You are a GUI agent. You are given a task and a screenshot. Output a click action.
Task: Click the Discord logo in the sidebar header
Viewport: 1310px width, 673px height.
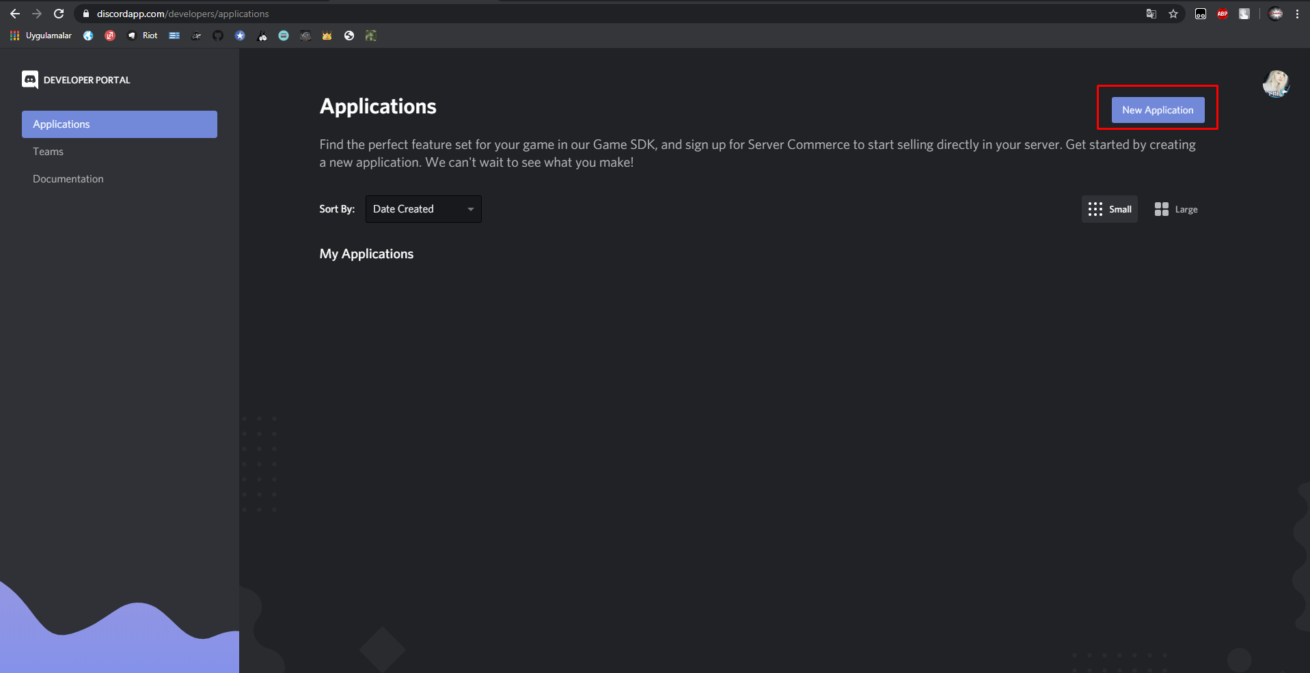(x=30, y=80)
